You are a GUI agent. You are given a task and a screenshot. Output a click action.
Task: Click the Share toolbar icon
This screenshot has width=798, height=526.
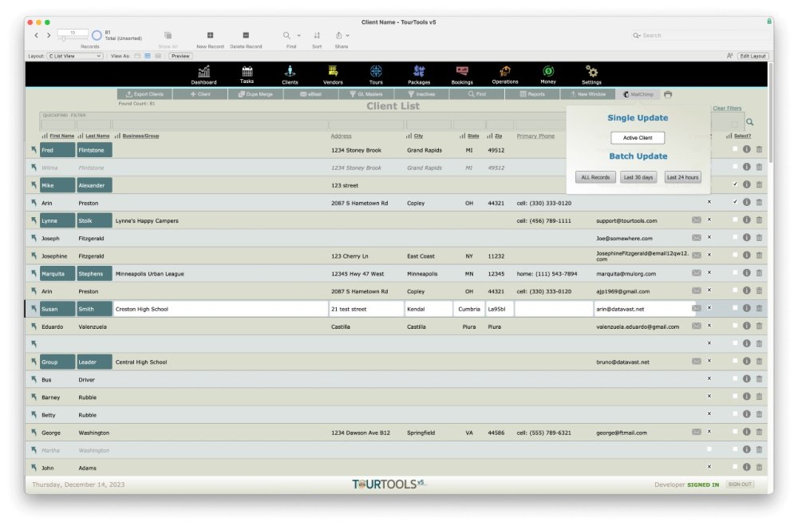tap(338, 35)
